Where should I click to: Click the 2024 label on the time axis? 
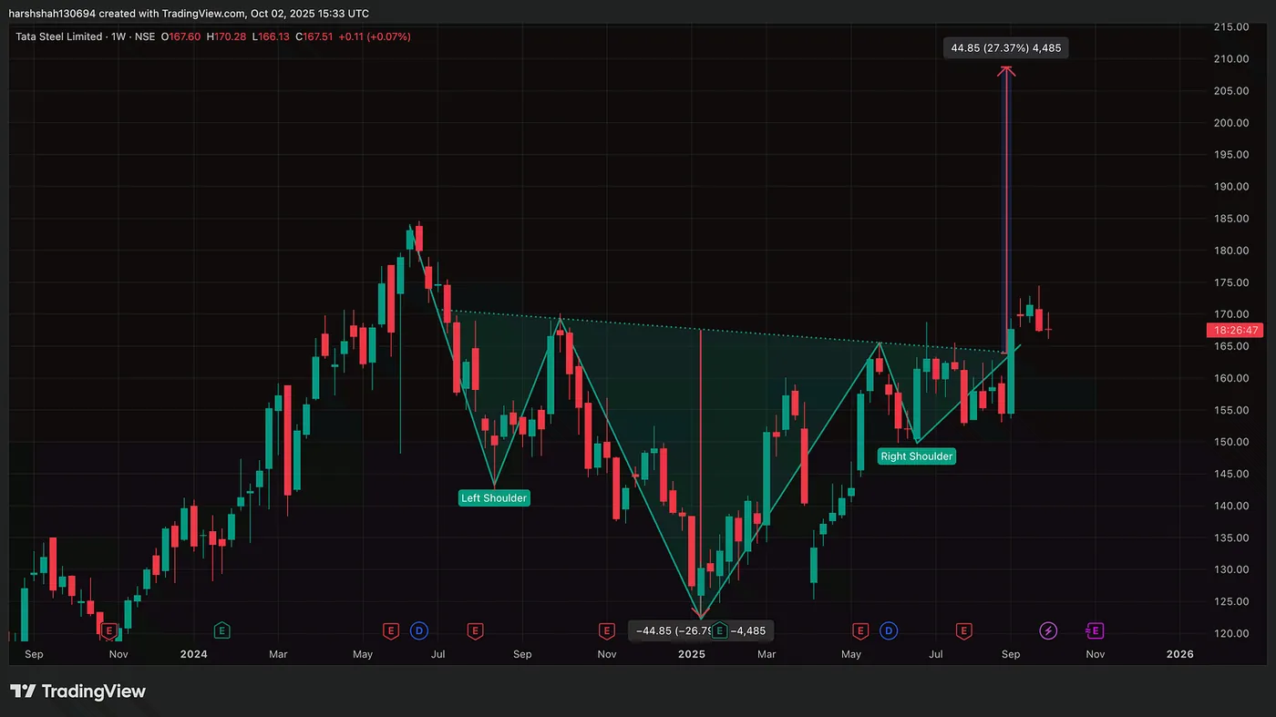(194, 654)
